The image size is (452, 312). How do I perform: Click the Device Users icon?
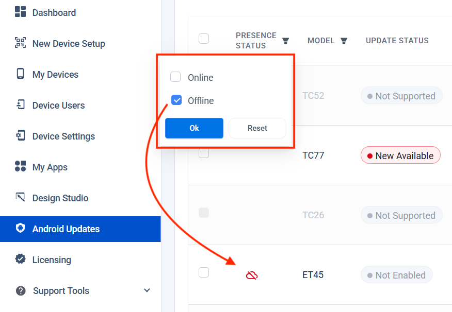[x=20, y=105]
